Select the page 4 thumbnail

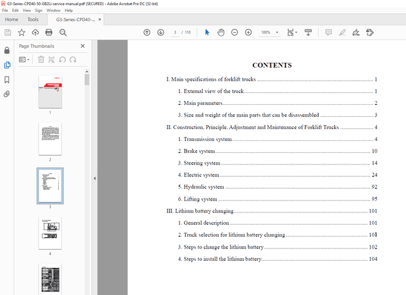tap(50, 233)
